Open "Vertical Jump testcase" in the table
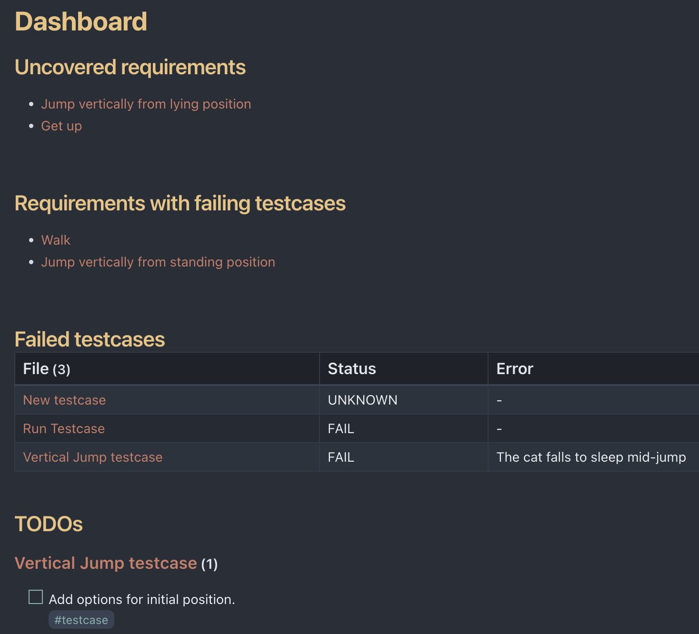Viewport: 699px width, 634px height. coord(93,457)
